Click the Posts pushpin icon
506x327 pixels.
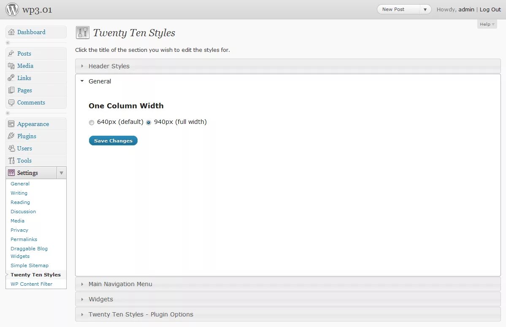(x=11, y=54)
